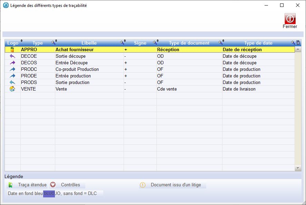Click the PRODS row's blue arrow icon

point(12,83)
